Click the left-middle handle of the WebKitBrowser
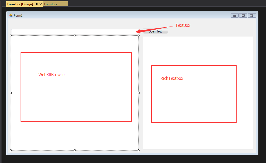 [x=11, y=93]
